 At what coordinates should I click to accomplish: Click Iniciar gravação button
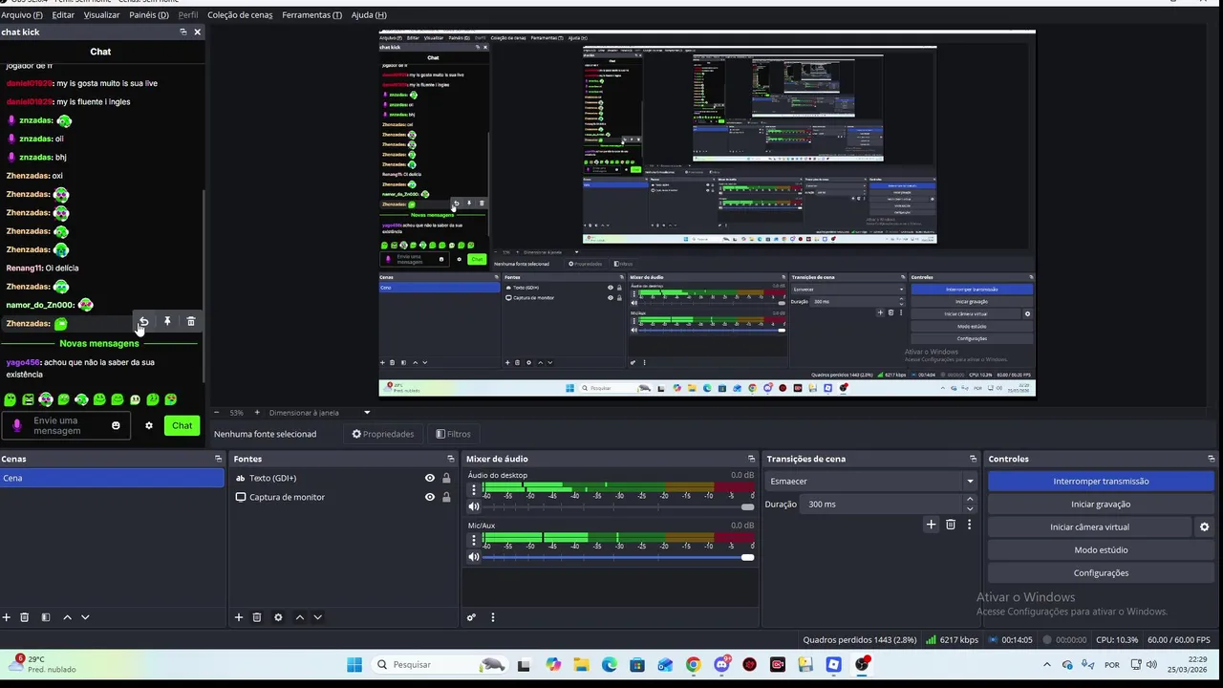click(x=1101, y=504)
